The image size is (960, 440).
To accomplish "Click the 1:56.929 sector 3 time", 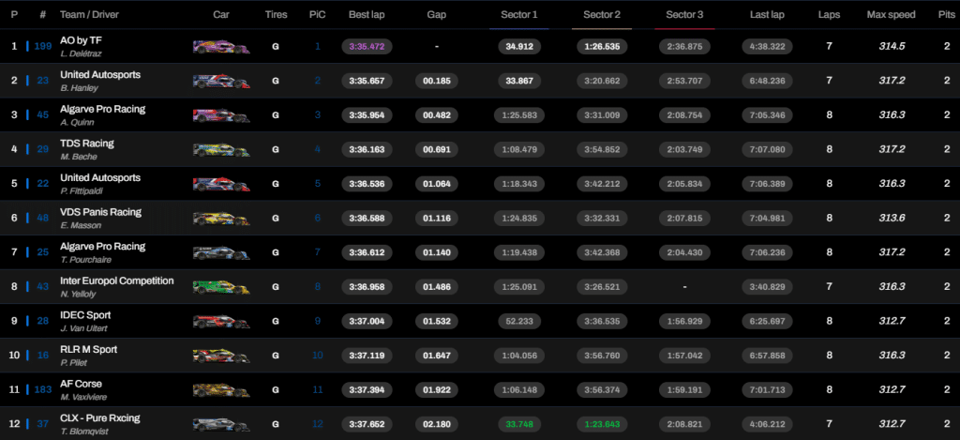I will point(684,321).
